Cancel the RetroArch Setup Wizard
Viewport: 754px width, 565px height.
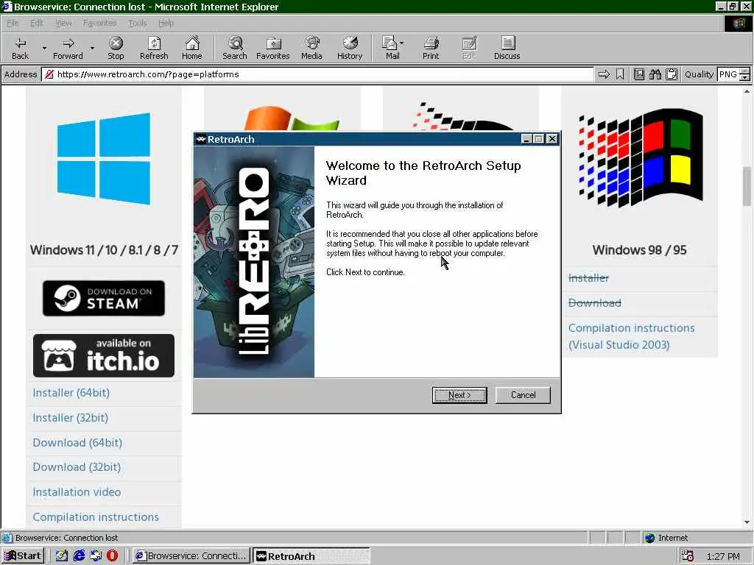click(523, 395)
